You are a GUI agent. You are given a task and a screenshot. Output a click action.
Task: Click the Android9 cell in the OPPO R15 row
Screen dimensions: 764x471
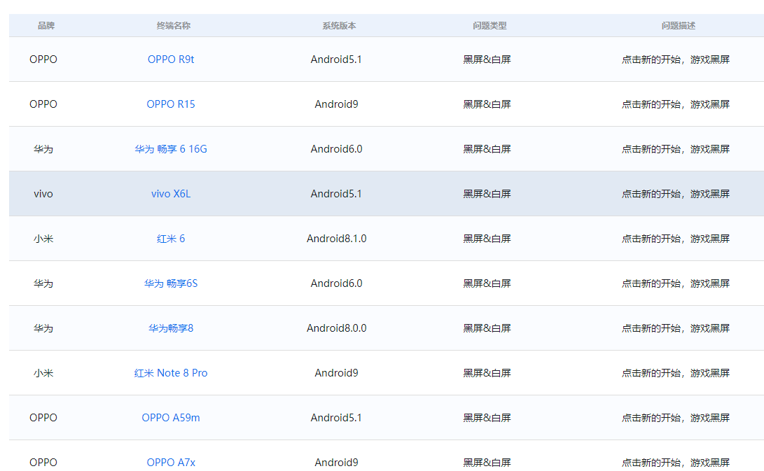336,104
